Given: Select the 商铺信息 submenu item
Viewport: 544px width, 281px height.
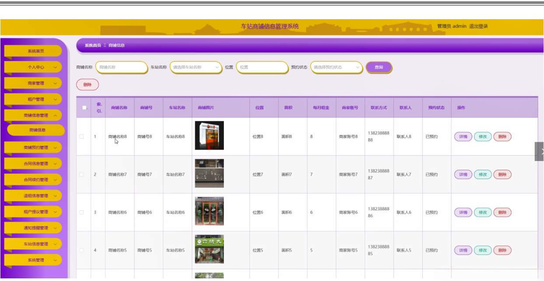Looking at the screenshot, I should (36, 130).
